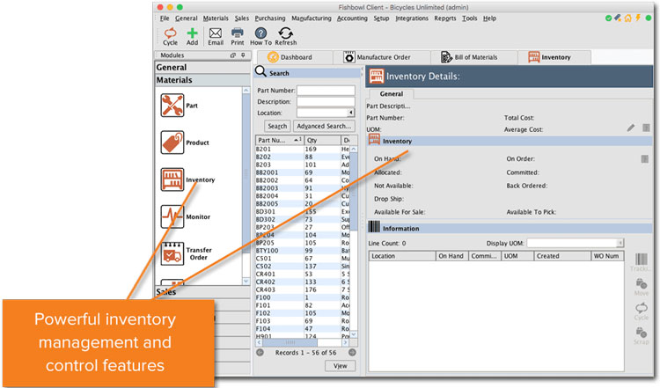Open the Manufacturing menu
This screenshot has width=660, height=388.
[311, 18]
